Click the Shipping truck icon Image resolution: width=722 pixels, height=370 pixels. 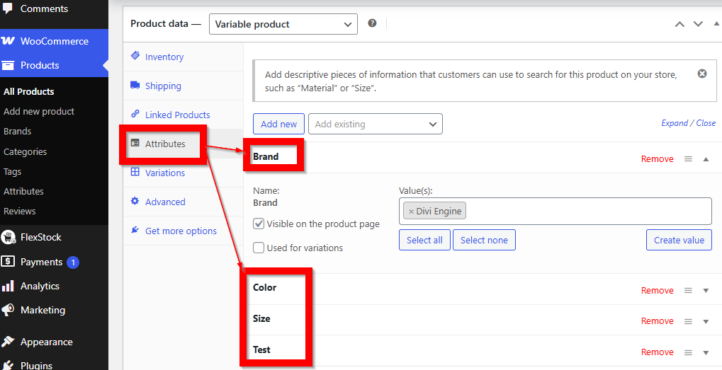point(135,85)
